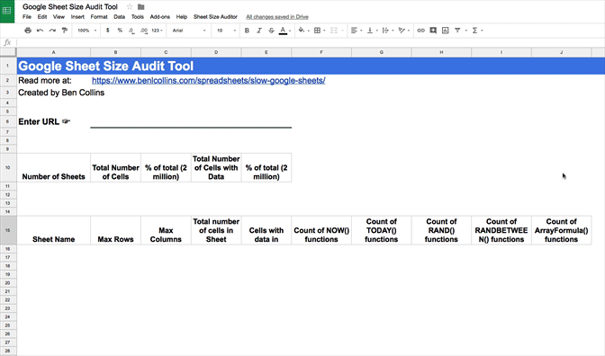Open the benlcollins.com slow-google-sheets link
Viewport: 605px width, 356px height.
pyautogui.click(x=208, y=81)
